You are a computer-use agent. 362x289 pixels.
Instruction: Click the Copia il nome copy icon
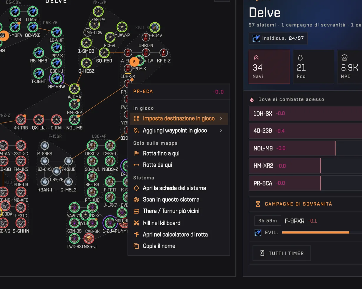click(x=136, y=246)
